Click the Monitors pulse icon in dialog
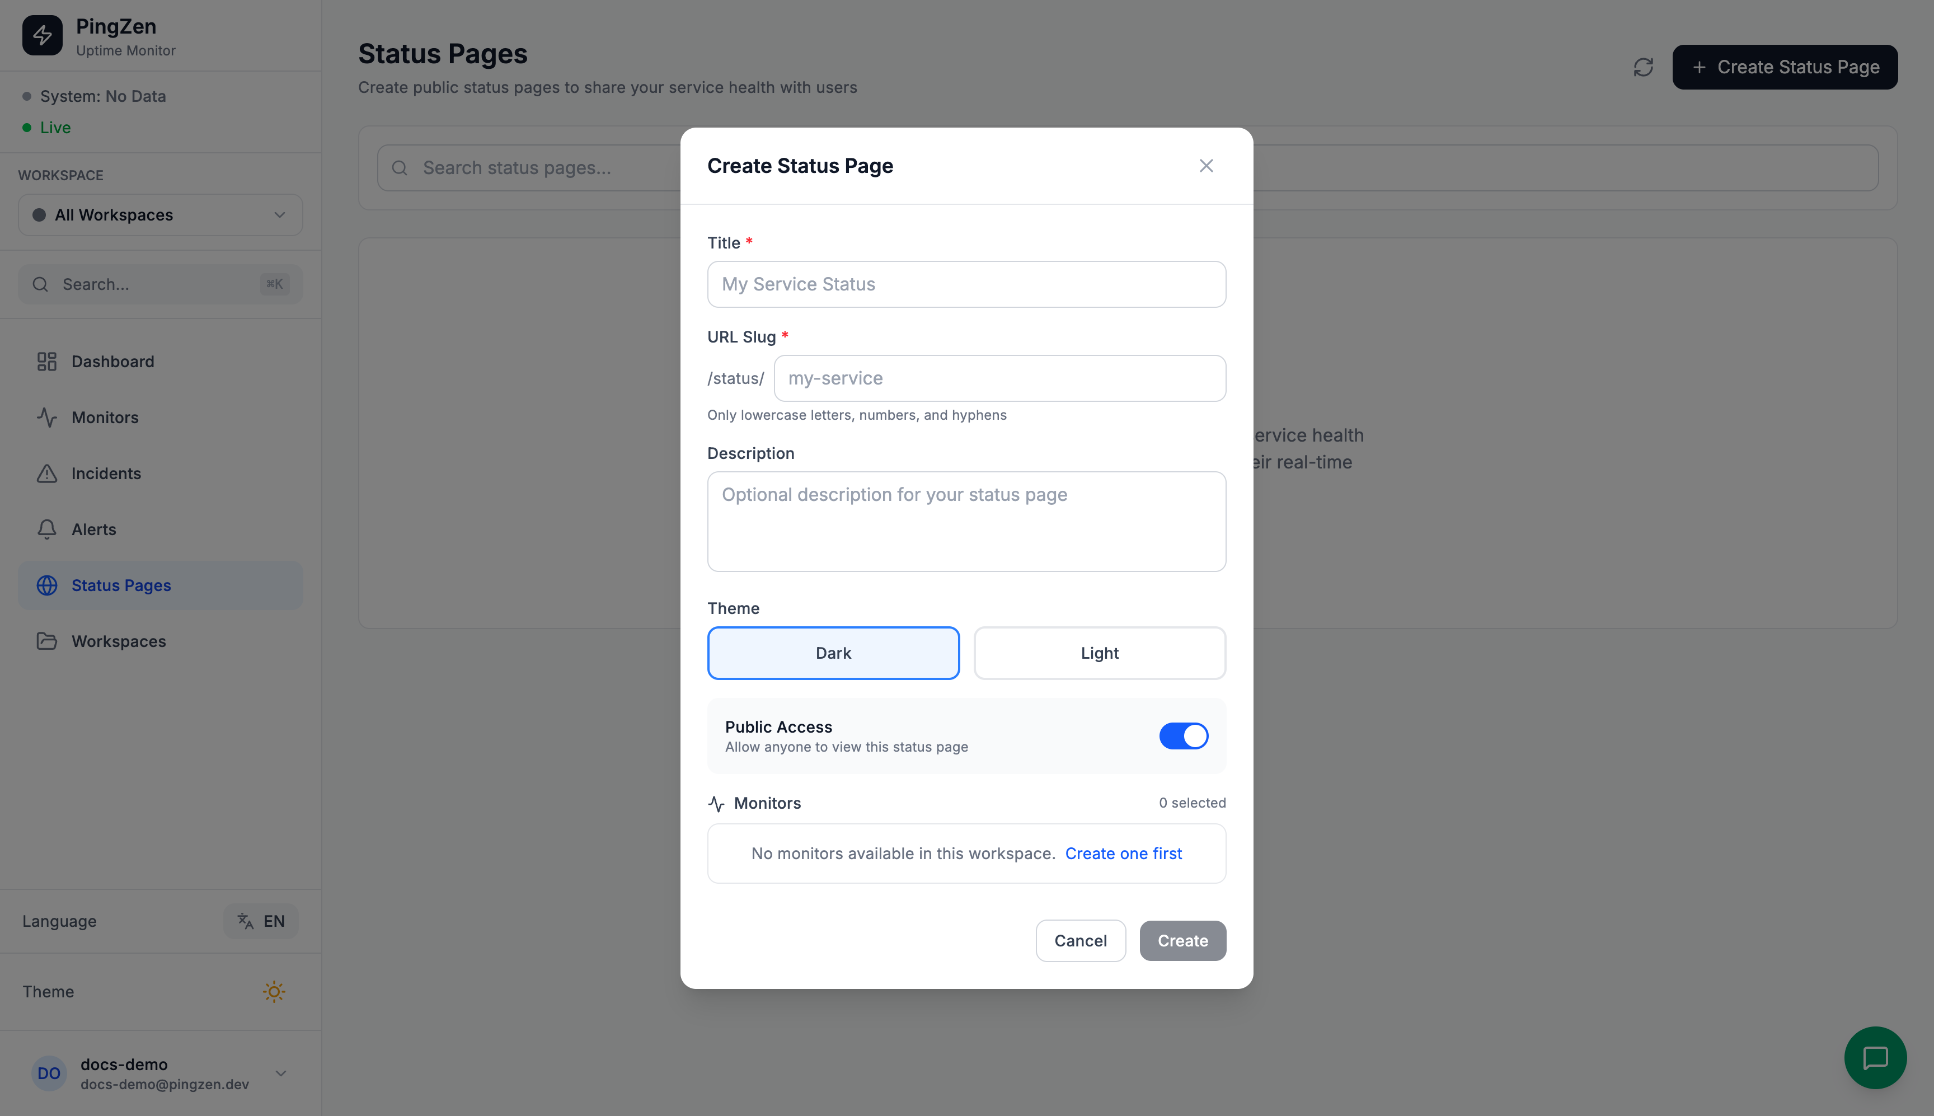Viewport: 1934px width, 1116px height. 716,804
